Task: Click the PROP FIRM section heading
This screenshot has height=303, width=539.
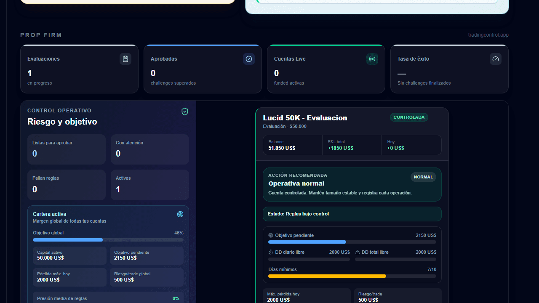Action: 41,35
